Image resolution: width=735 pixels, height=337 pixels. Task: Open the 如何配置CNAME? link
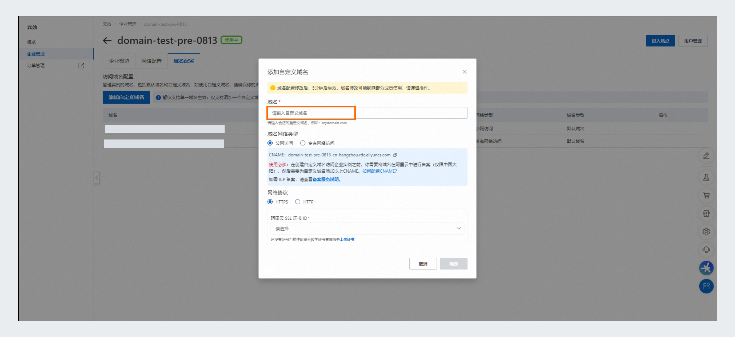click(379, 171)
